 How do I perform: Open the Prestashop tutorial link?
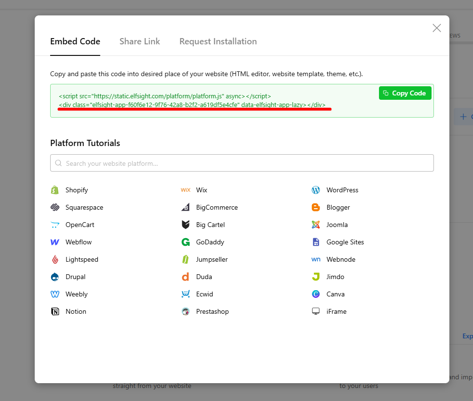tap(212, 311)
